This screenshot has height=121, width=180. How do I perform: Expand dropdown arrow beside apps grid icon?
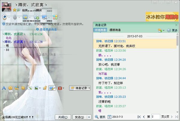60,18
